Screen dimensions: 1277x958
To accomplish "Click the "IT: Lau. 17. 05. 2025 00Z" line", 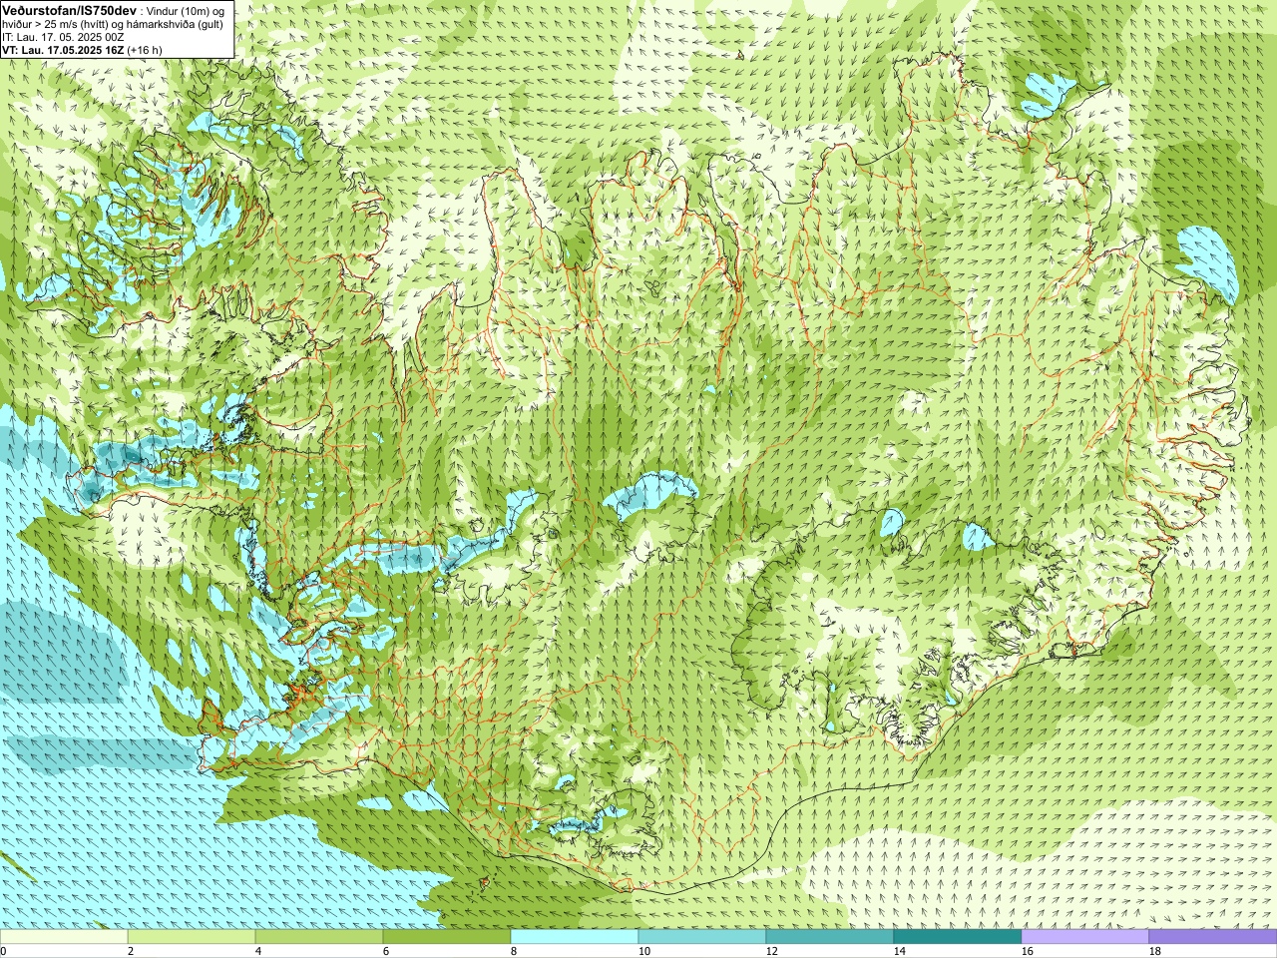I will tap(63, 37).
